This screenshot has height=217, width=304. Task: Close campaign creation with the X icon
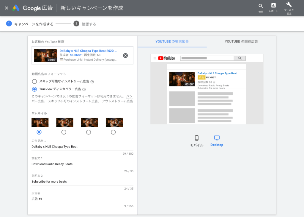coord(7,8)
